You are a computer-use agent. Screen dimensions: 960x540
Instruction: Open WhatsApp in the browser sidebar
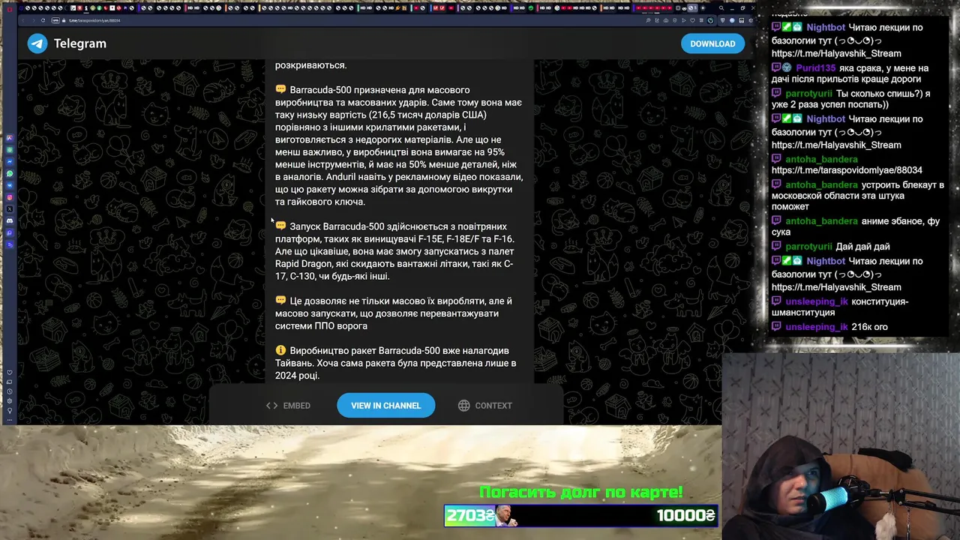click(x=10, y=173)
